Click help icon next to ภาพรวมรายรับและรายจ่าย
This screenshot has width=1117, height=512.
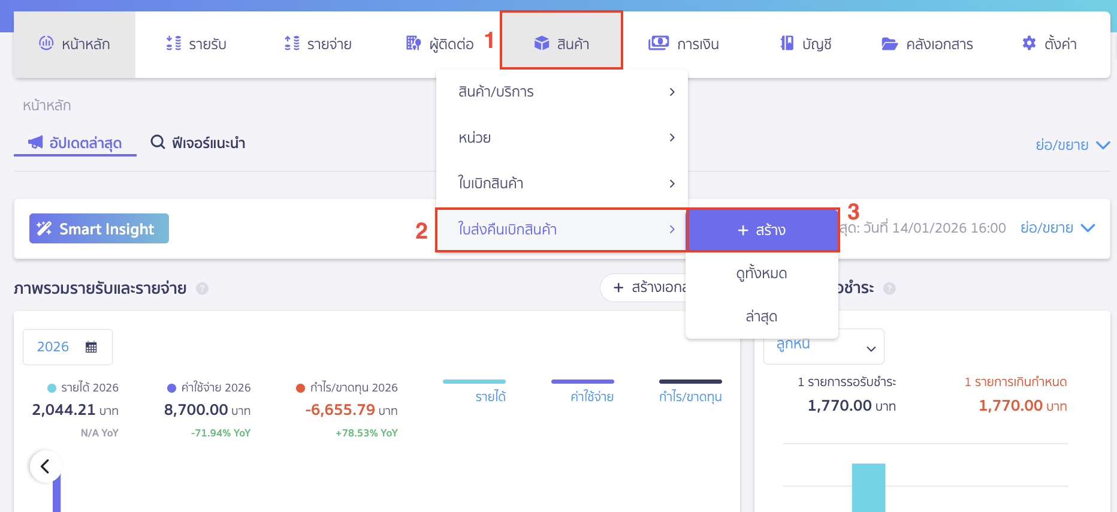(x=203, y=288)
